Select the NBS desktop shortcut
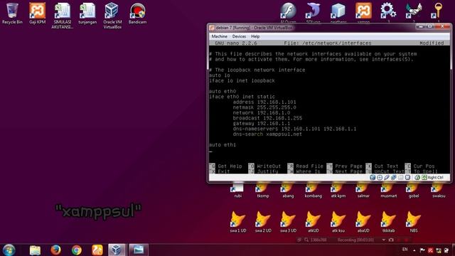 point(414,222)
